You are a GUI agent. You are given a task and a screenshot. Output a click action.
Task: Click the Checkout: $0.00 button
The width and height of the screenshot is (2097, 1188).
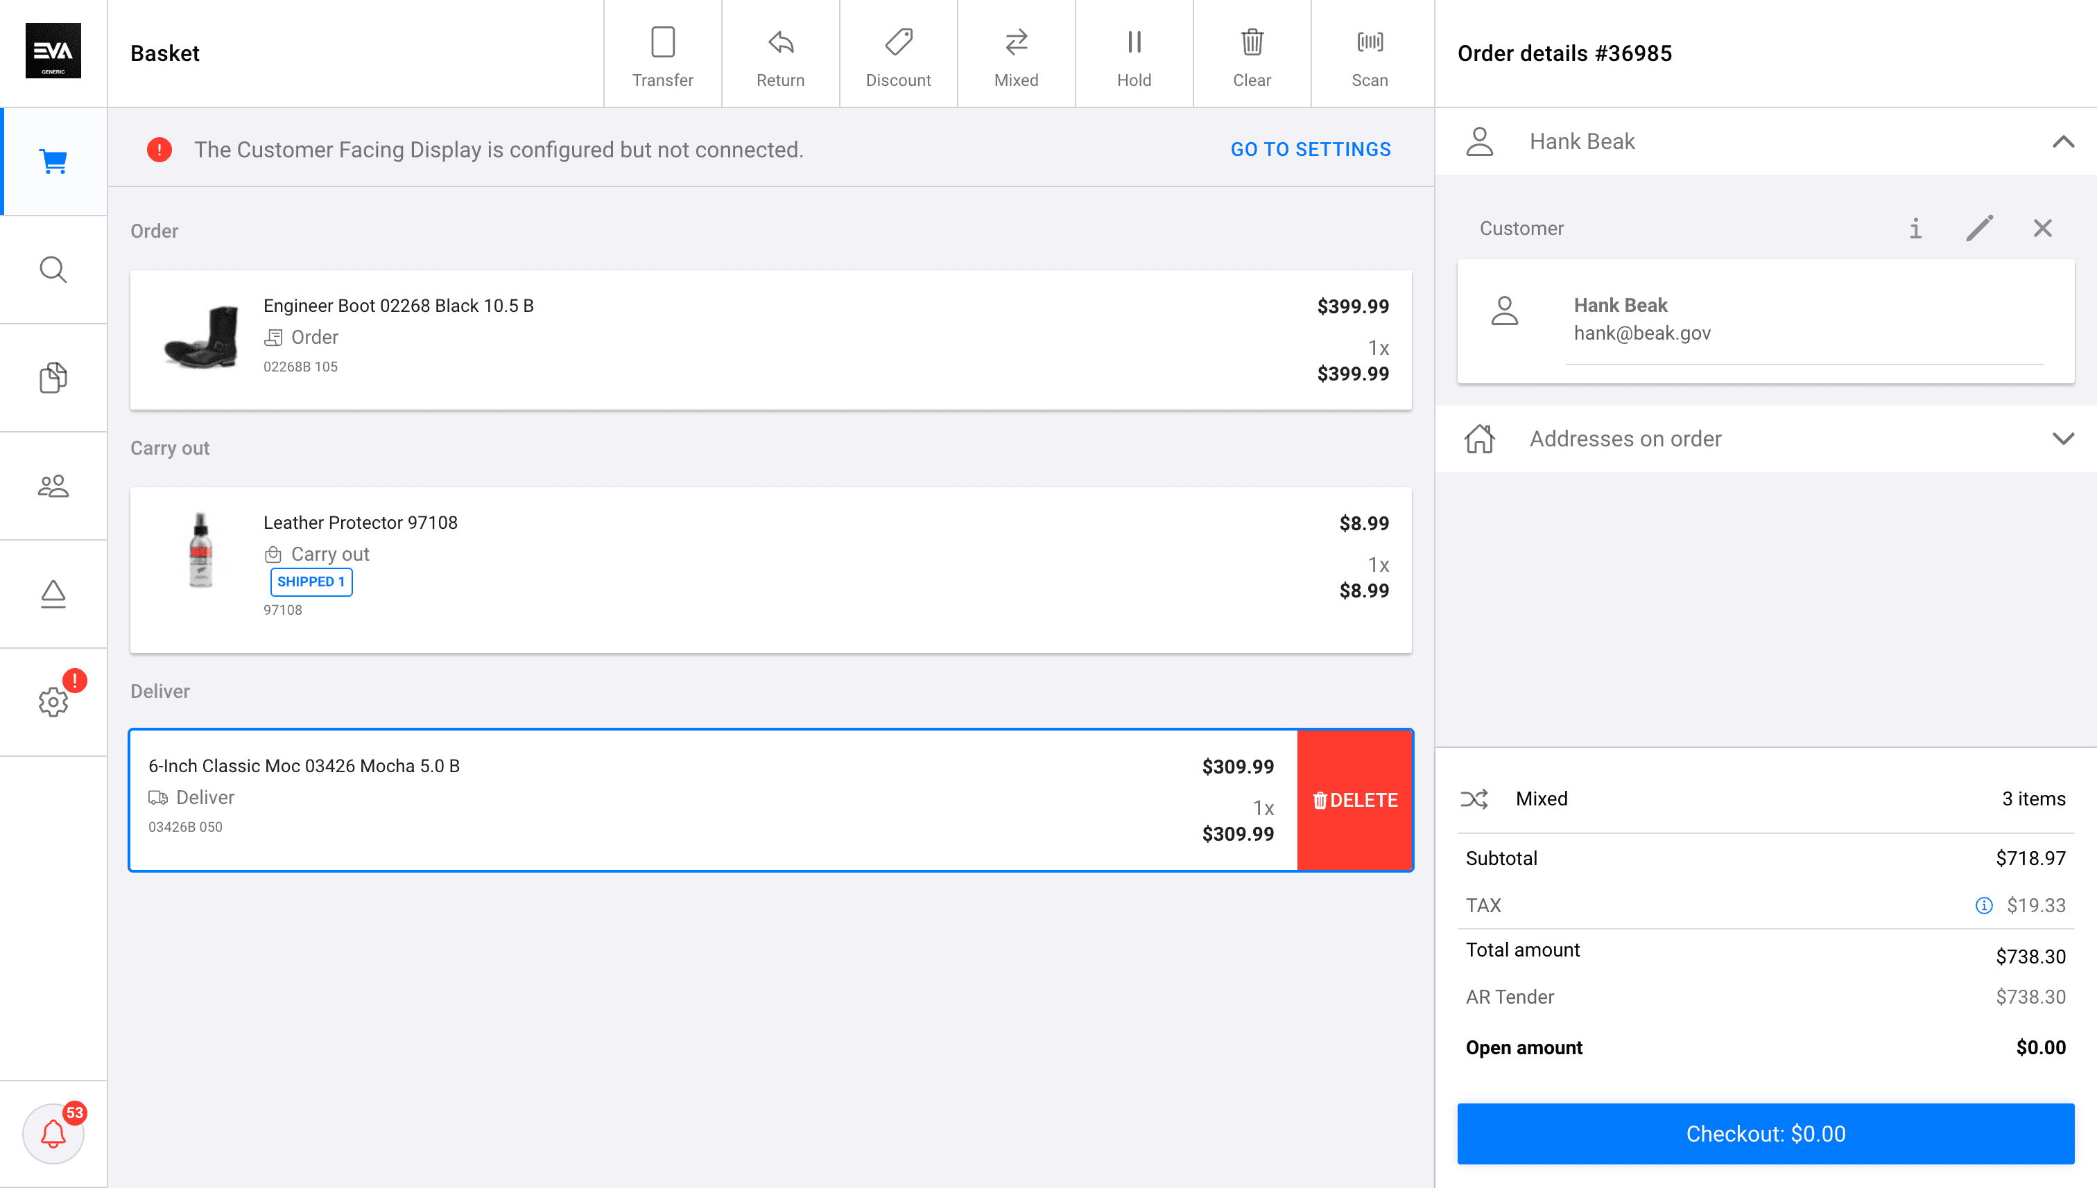pos(1766,1133)
